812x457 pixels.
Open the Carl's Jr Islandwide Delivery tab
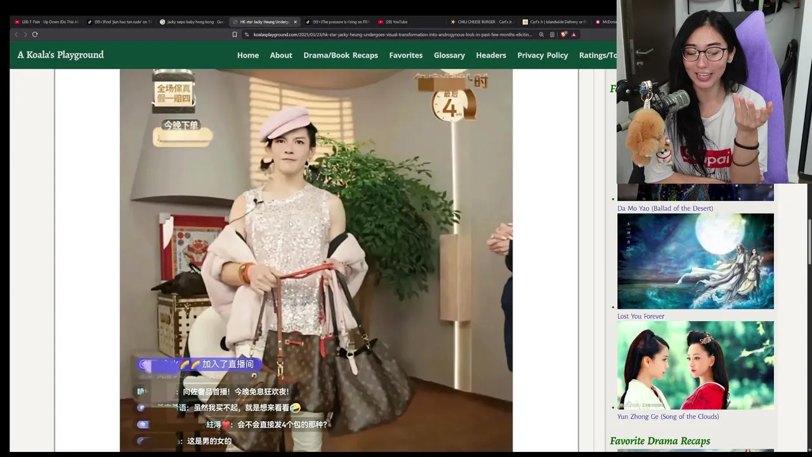[x=555, y=22]
